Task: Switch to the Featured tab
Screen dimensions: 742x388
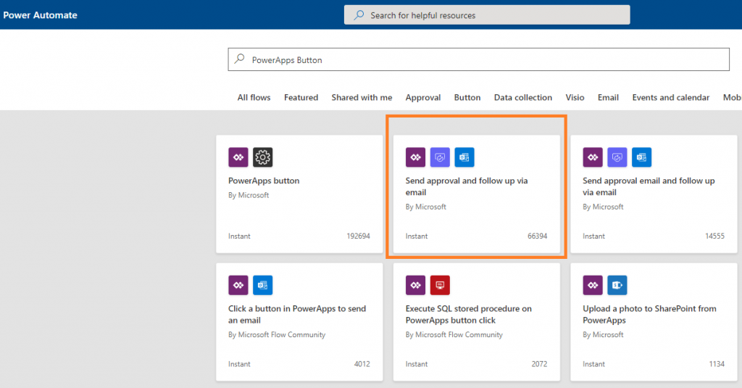Action: click(301, 98)
